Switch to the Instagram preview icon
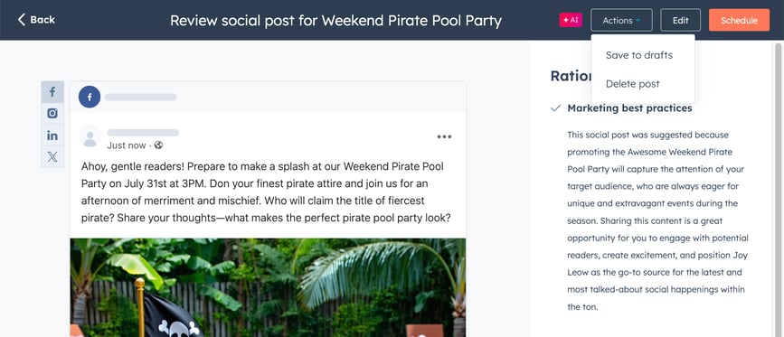The height and width of the screenshot is (337, 784). point(52,113)
